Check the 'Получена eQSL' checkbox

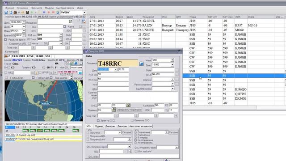(x=88, y=136)
